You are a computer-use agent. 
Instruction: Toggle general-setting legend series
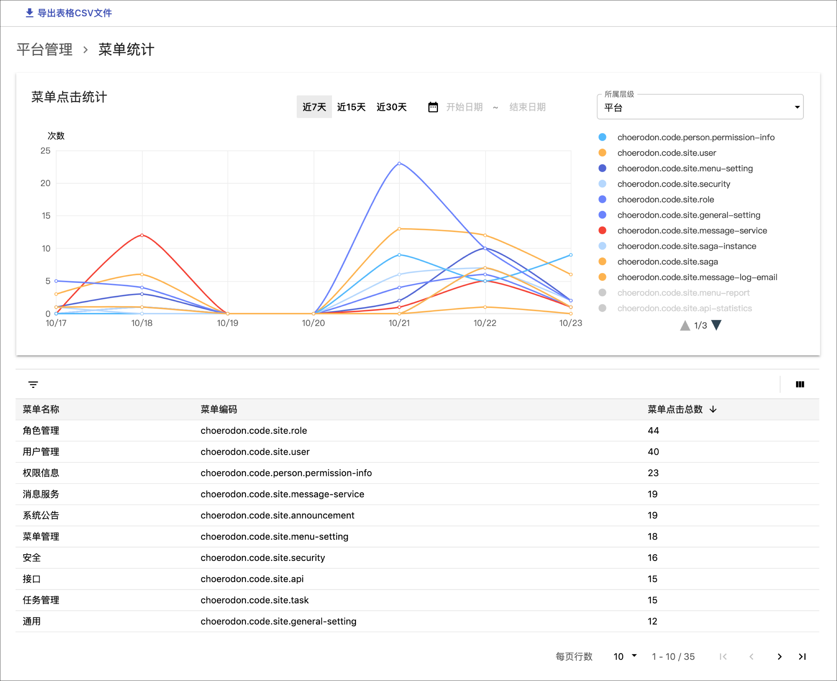pyautogui.click(x=679, y=215)
